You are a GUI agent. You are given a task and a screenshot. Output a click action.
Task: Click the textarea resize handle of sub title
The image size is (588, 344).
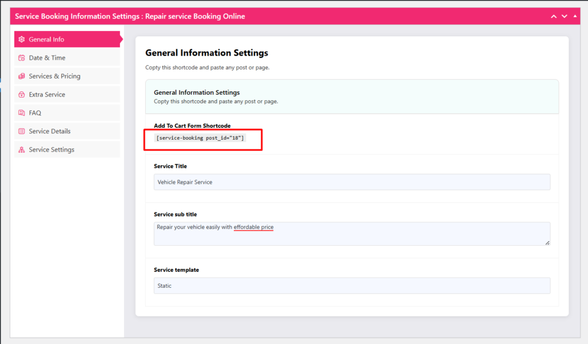click(x=547, y=243)
